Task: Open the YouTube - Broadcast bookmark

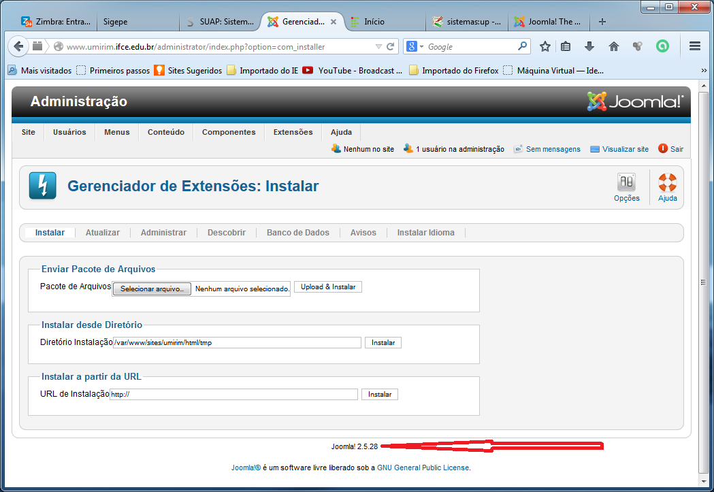Action: click(x=353, y=71)
